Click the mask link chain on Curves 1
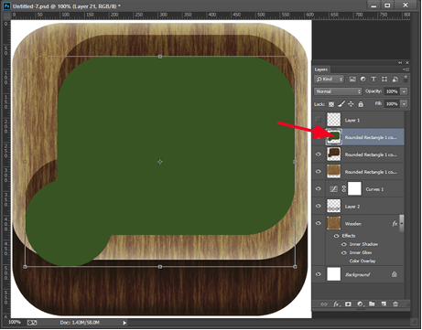Screen dimensions: 422x330 [x=344, y=189]
